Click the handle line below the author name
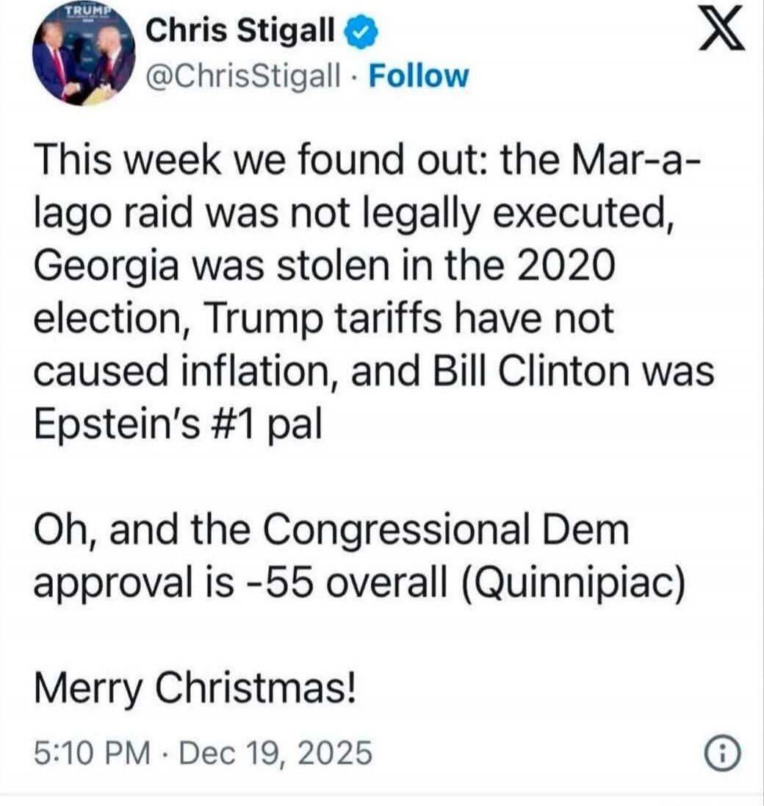764x806 pixels. pos(241,75)
